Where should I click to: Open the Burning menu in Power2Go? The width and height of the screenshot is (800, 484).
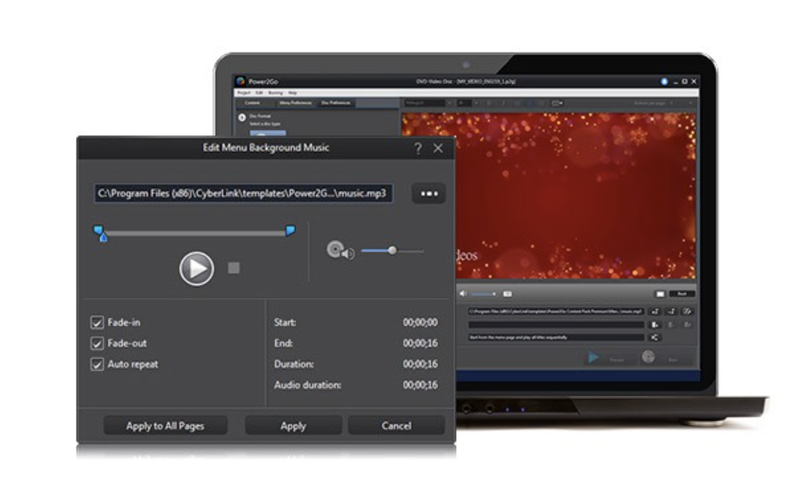[x=275, y=93]
